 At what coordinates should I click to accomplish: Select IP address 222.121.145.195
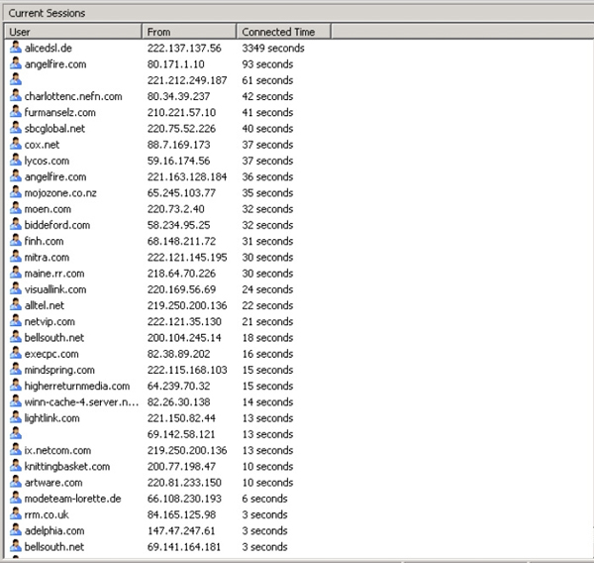[x=187, y=258]
